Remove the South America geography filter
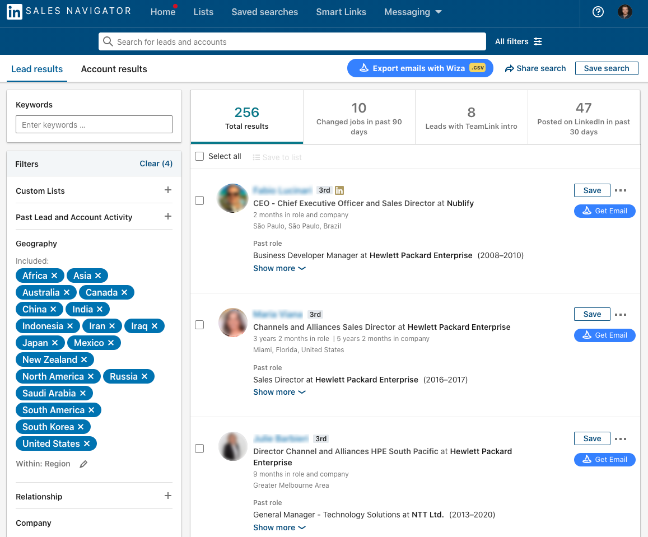The width and height of the screenshot is (648, 537). tap(91, 410)
